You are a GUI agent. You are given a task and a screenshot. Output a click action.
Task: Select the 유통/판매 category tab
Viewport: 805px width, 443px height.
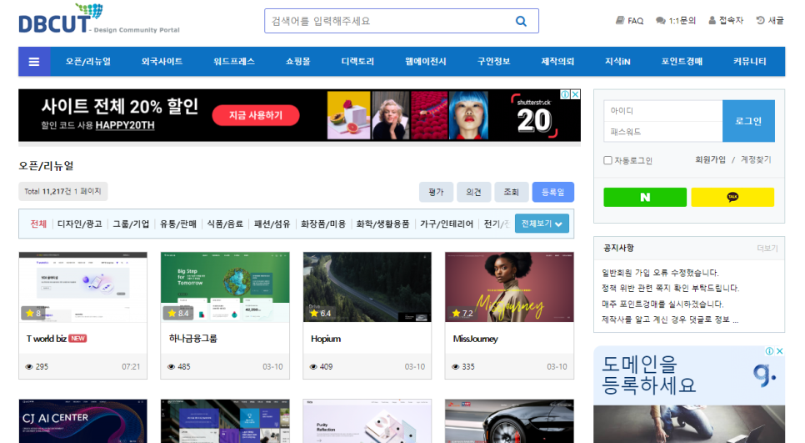[178, 224]
